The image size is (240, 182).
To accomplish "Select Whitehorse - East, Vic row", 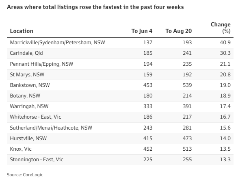I will pos(120,117).
